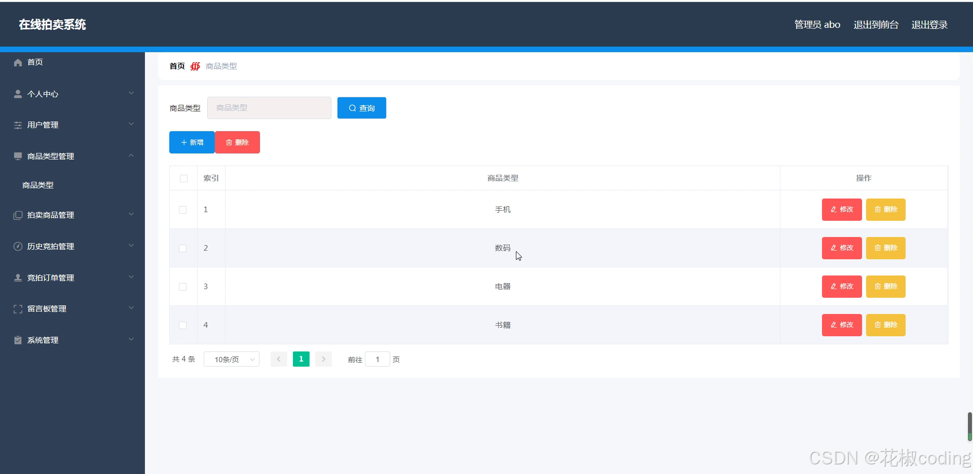Click the 索引 column header

[211, 178]
